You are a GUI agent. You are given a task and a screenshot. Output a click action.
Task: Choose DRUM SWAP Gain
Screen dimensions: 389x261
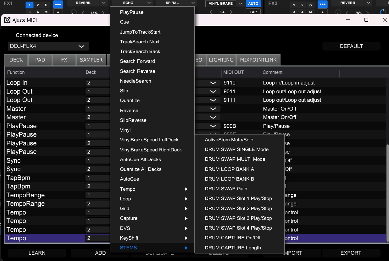click(239, 189)
